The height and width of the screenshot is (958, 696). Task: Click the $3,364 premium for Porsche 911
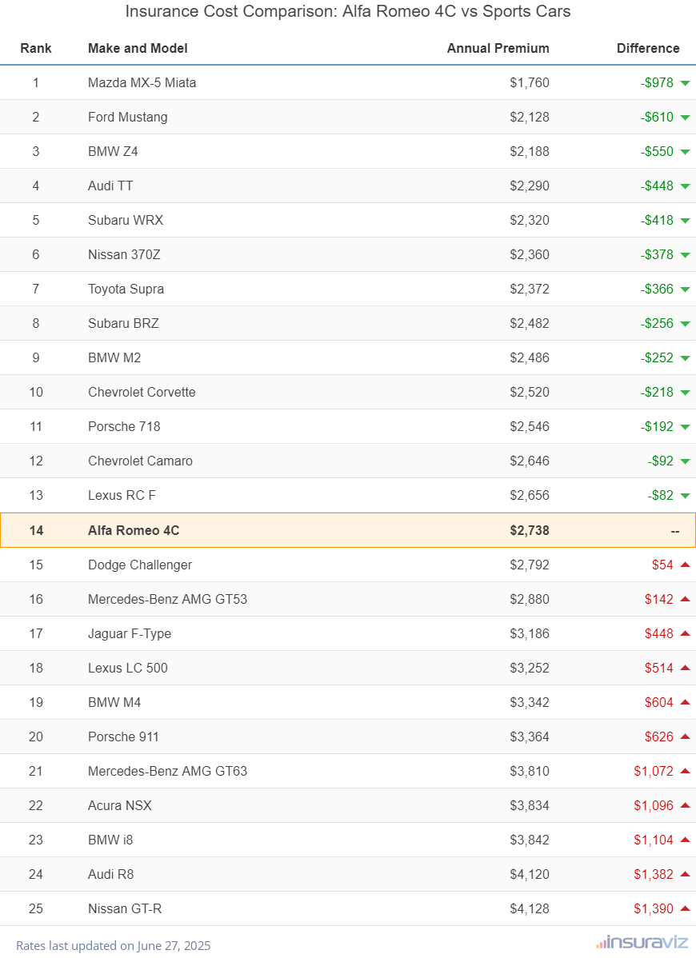point(530,736)
